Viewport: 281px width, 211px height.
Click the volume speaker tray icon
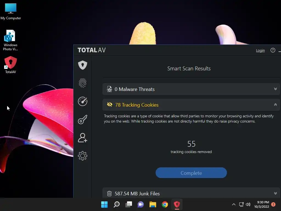[248, 204]
